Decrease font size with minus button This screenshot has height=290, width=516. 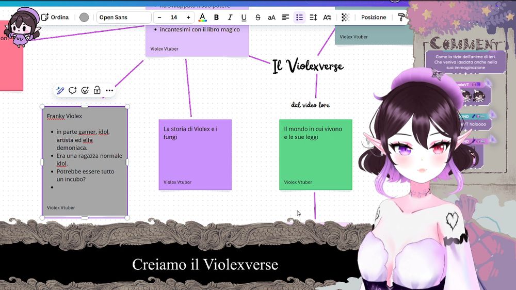click(x=159, y=17)
